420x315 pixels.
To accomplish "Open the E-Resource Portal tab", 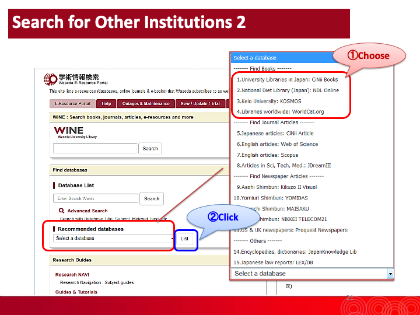I will pos(73,103).
